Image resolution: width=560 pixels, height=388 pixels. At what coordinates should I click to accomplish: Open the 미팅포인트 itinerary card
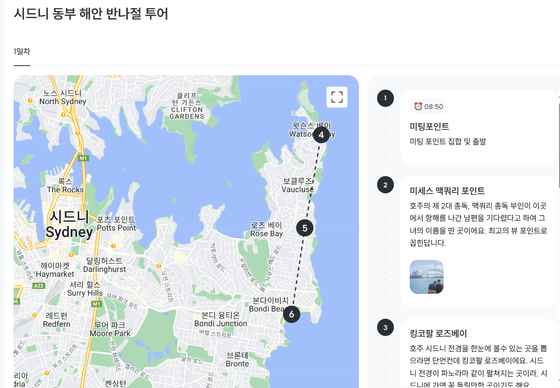[479, 127]
